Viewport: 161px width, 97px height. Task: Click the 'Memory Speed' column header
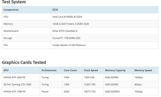click(x=143, y=70)
